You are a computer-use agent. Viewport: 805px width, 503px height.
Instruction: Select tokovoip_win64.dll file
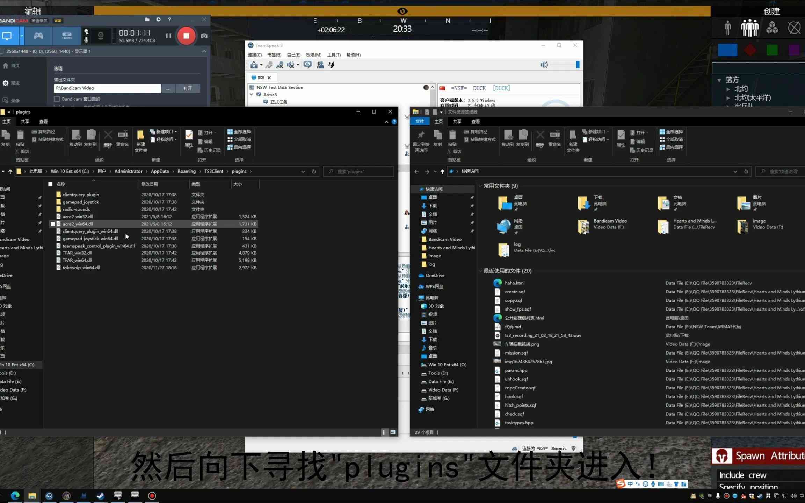(x=81, y=268)
